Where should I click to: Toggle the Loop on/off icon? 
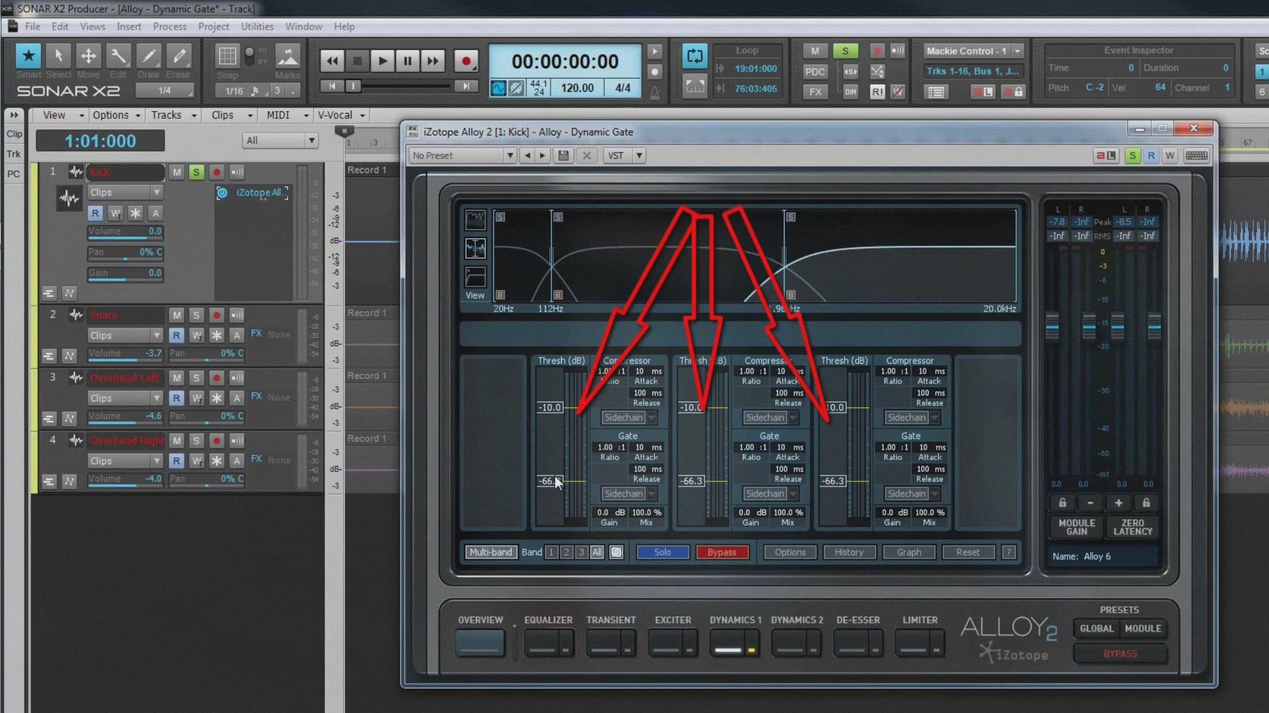pos(695,56)
